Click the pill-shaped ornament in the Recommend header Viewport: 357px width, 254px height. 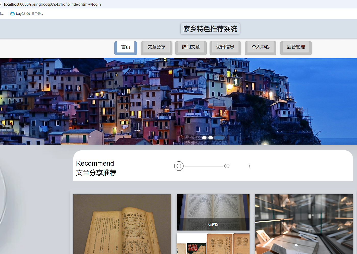tap(237, 166)
